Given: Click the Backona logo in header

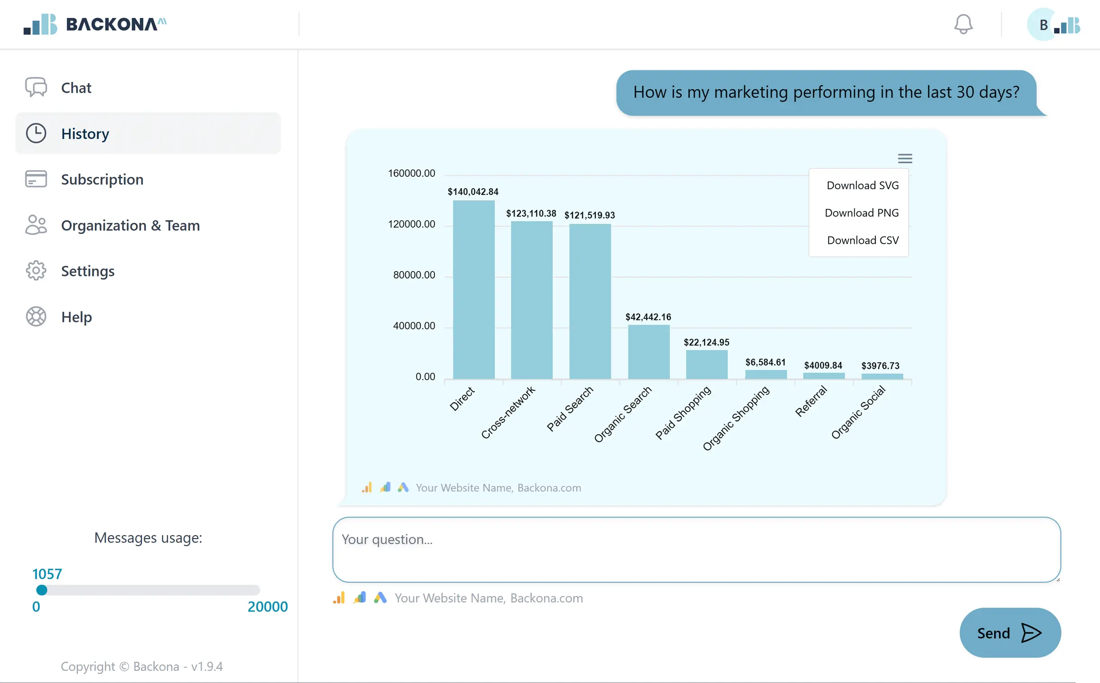Looking at the screenshot, I should (95, 24).
